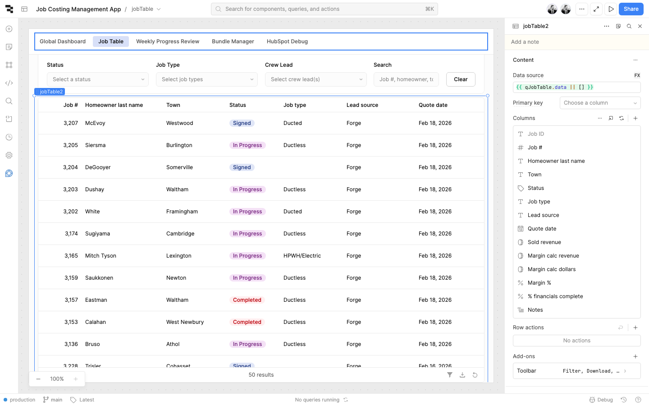Open the search icon in left sidebar
The height and width of the screenshot is (406, 649).
[x=9, y=101]
